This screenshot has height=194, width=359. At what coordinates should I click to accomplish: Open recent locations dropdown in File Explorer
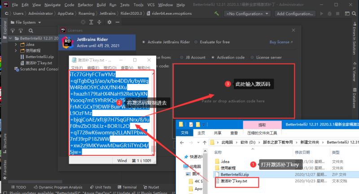198,143
